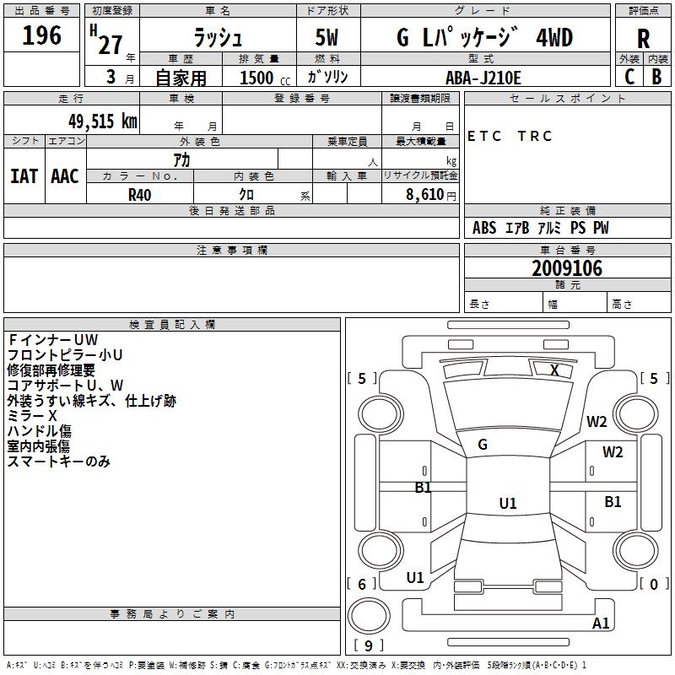Click the lot number 196

[41, 35]
